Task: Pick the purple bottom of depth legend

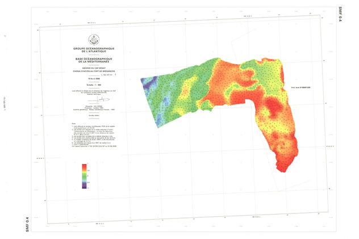Action: pyautogui.click(x=85, y=186)
